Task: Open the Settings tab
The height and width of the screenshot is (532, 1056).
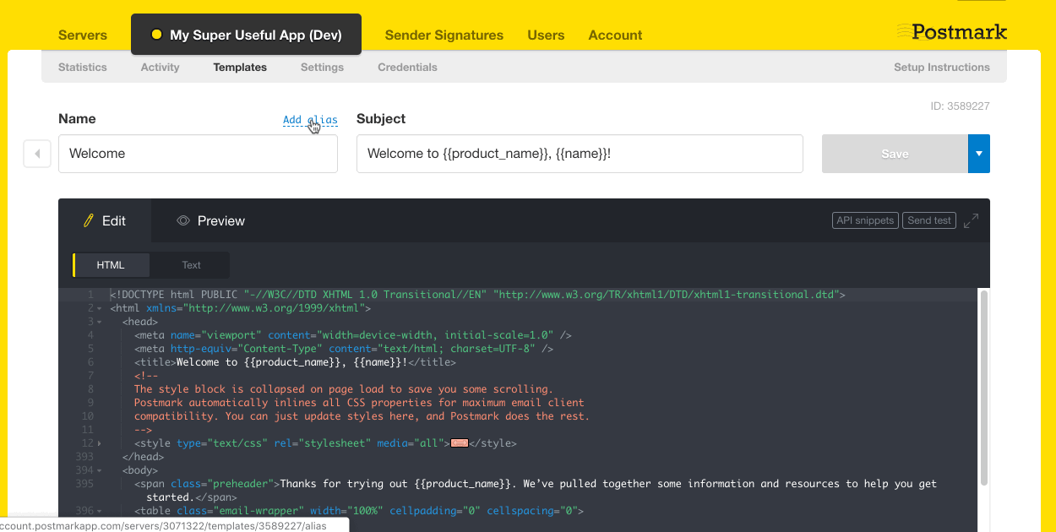Action: click(322, 67)
